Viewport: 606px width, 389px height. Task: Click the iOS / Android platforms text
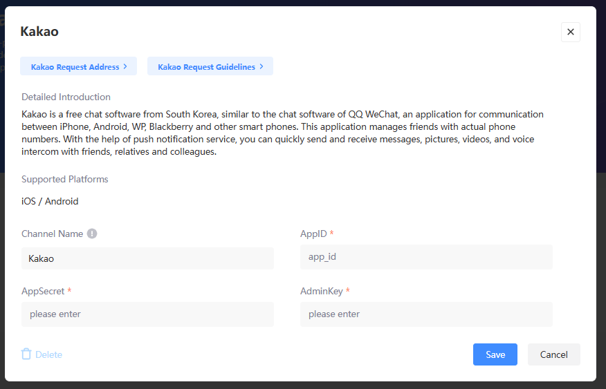pos(50,201)
